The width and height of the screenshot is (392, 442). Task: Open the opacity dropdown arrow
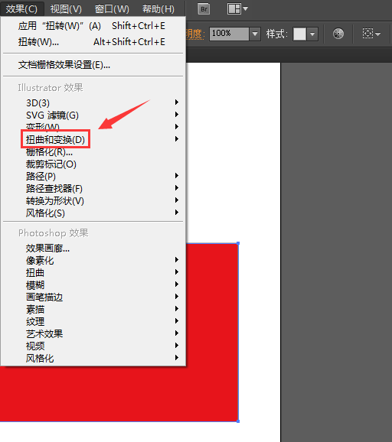255,34
